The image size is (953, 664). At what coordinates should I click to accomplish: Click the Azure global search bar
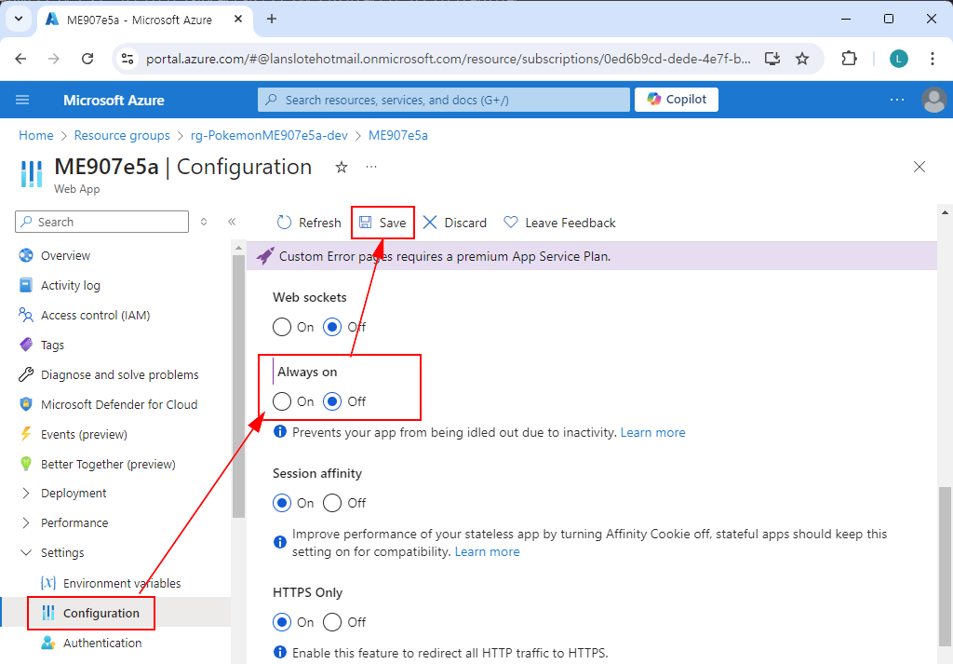click(x=444, y=100)
